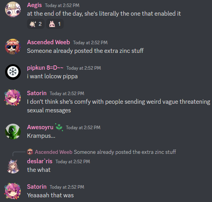
Task: Open deslar`ris's avatar
Action: (x=13, y=166)
